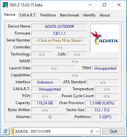Click the Interface Unknown value

[x=45, y=82]
